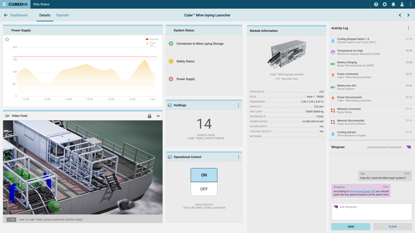Switch to the Operate tab

click(x=62, y=15)
